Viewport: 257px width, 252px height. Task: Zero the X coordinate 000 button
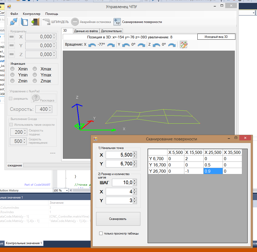coord(12,37)
